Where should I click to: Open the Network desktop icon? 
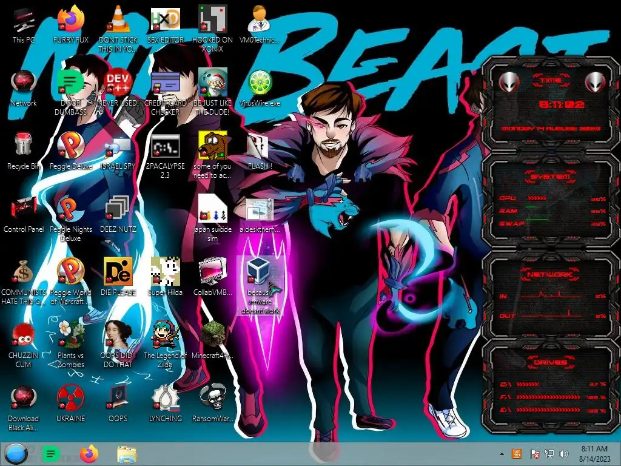[24, 83]
